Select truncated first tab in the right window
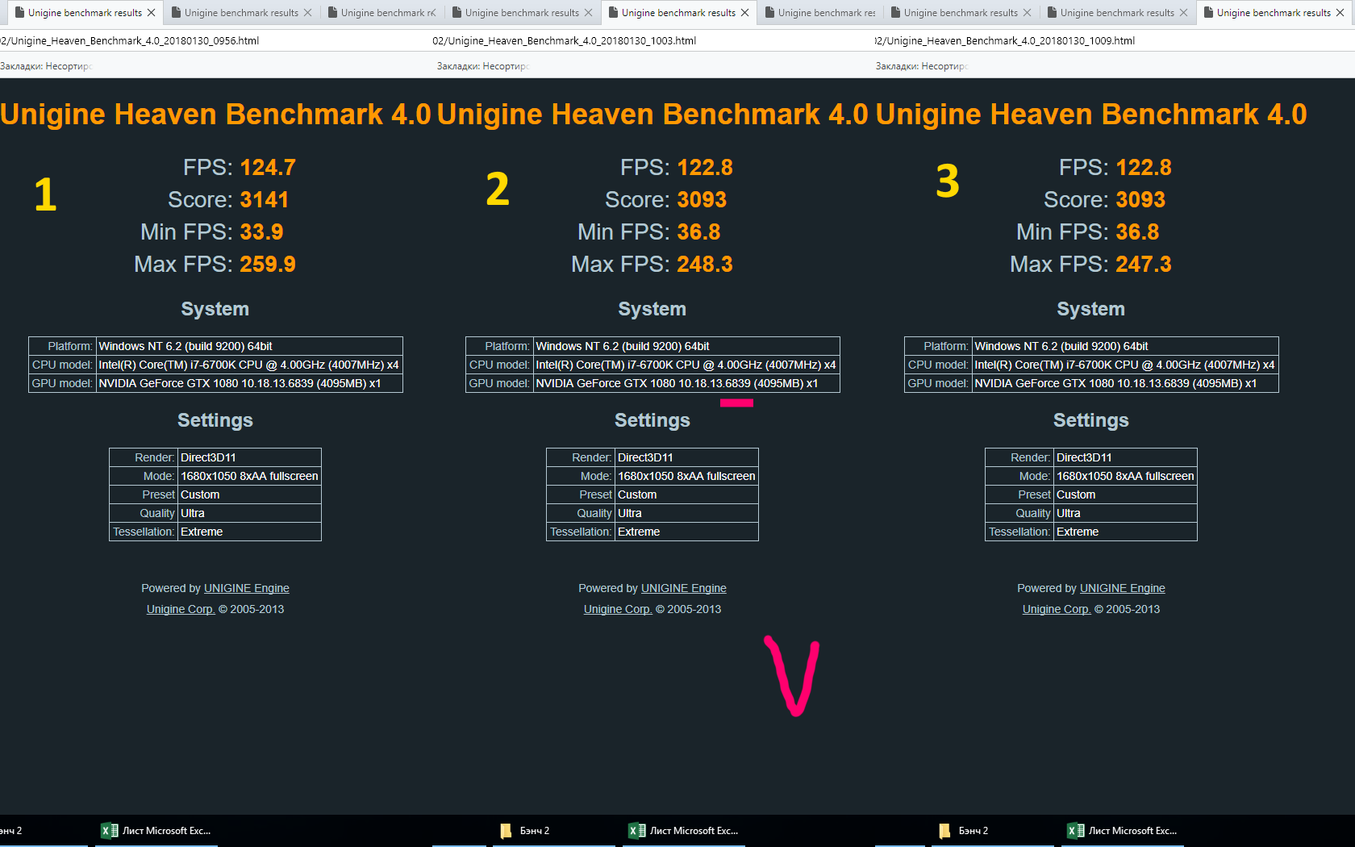 [x=820, y=13]
